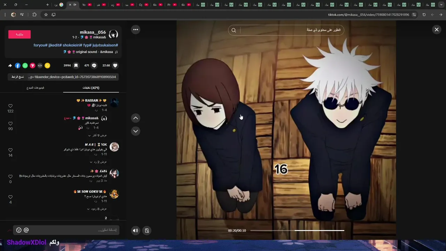Open HASSAN's profile avatar
The width and height of the screenshot is (446, 251).
pyautogui.click(x=114, y=102)
